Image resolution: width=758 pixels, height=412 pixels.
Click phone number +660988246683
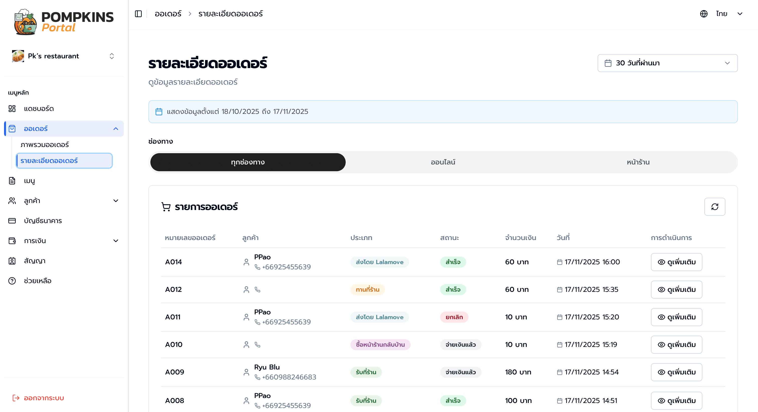(289, 377)
